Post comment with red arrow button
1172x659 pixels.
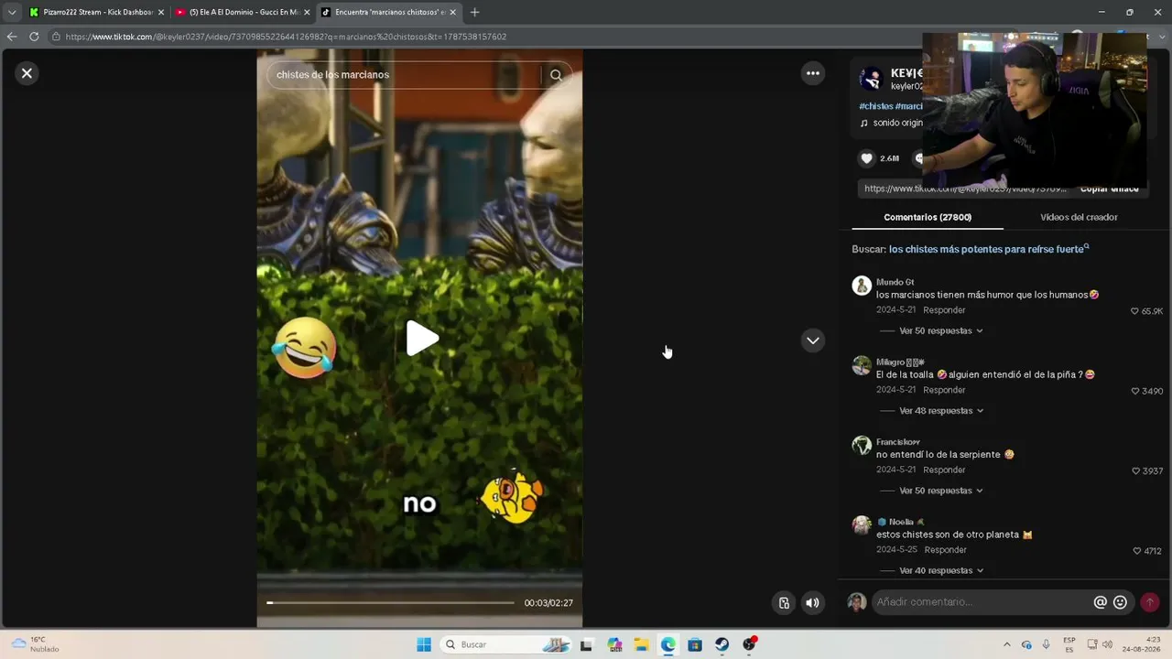click(x=1150, y=602)
